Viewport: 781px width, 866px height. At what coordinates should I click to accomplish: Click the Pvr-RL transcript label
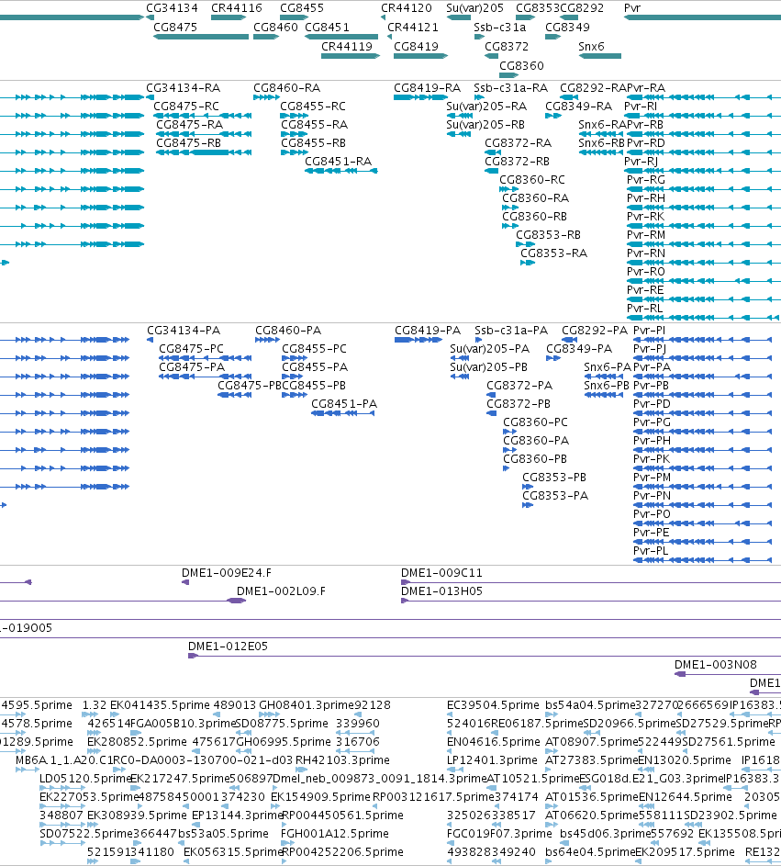coord(644,309)
